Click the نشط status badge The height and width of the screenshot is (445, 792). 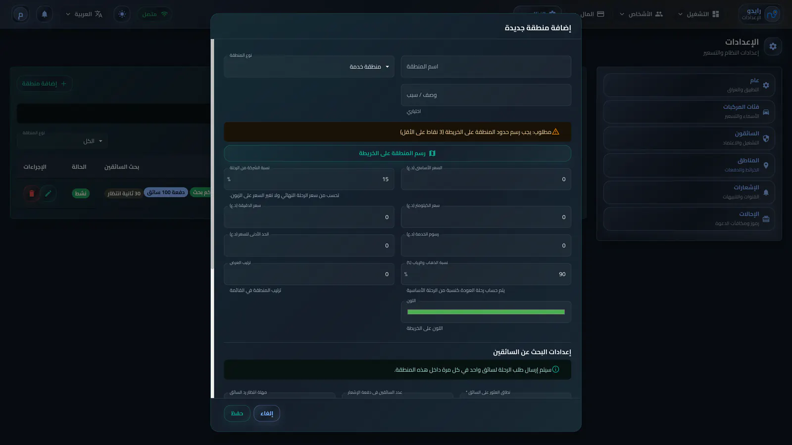[81, 193]
